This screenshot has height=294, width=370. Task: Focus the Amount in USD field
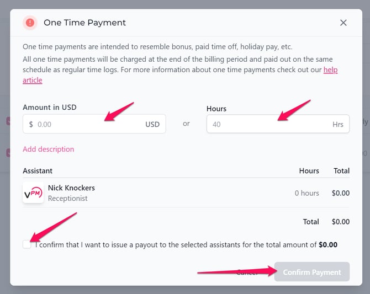pyautogui.click(x=88, y=125)
